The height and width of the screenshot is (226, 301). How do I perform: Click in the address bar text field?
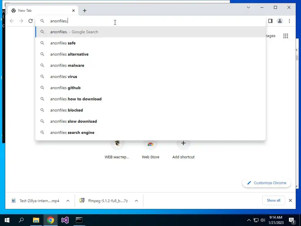[x=150, y=21]
